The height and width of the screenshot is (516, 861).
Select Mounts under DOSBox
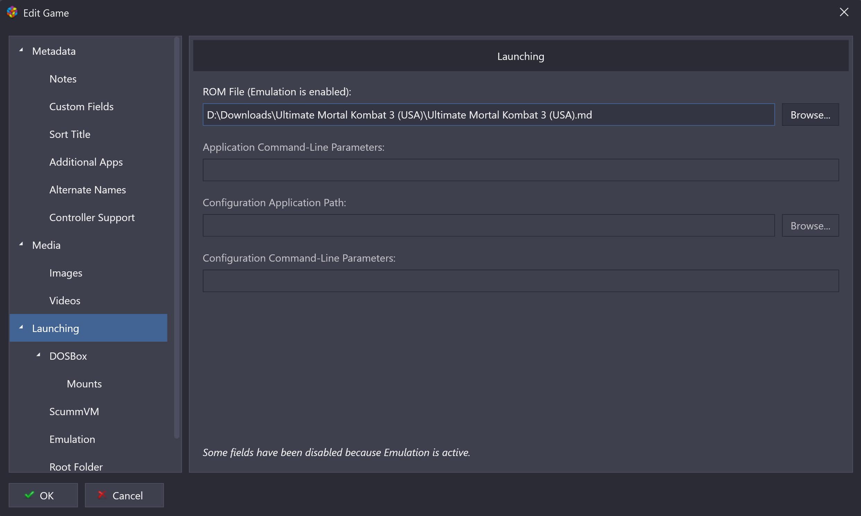coord(84,384)
